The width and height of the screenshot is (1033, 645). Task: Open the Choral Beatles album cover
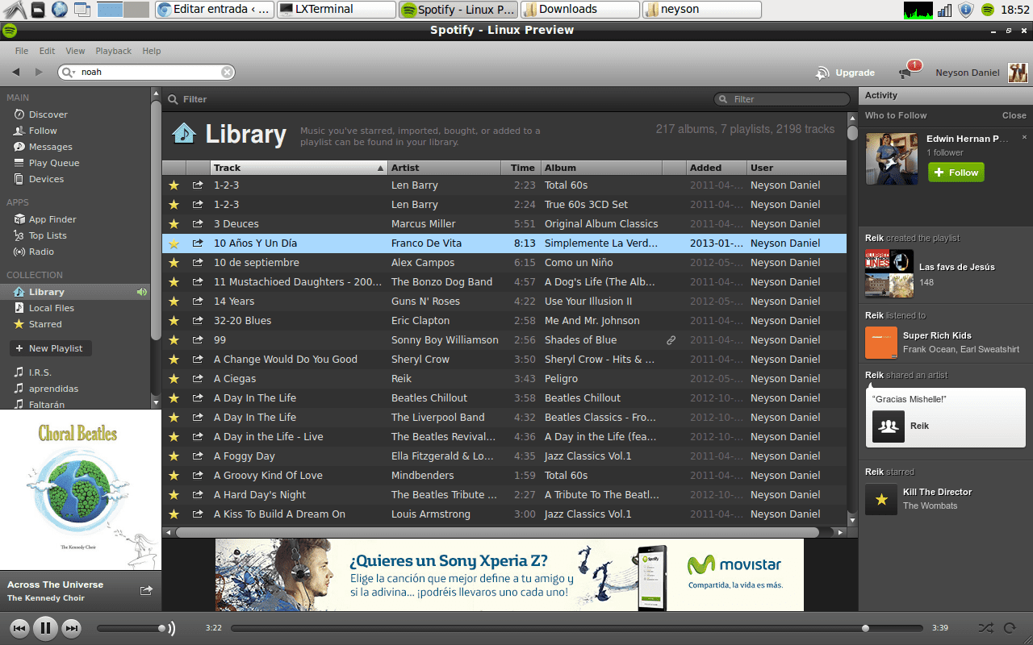pyautogui.click(x=81, y=490)
